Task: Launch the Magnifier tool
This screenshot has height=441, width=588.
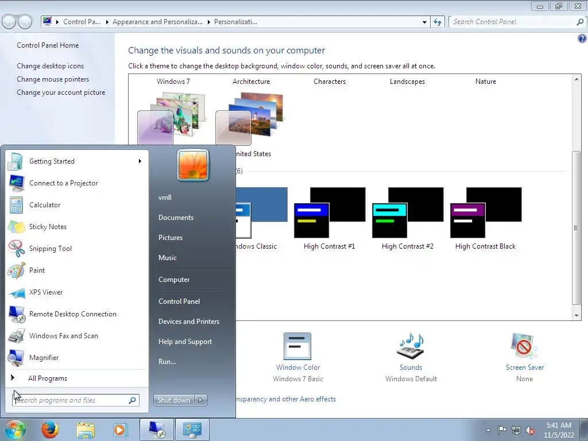Action: (x=77, y=357)
